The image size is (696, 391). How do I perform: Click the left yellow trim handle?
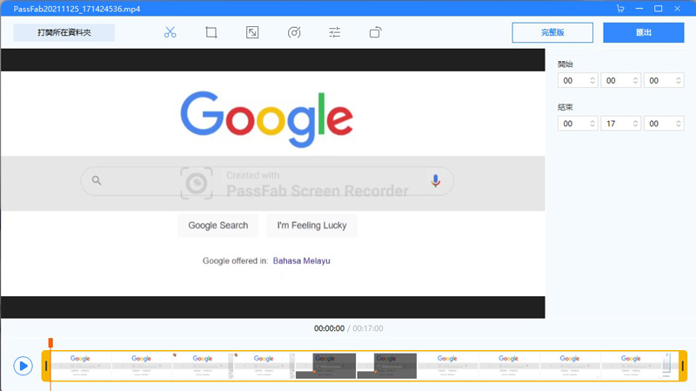click(x=46, y=366)
